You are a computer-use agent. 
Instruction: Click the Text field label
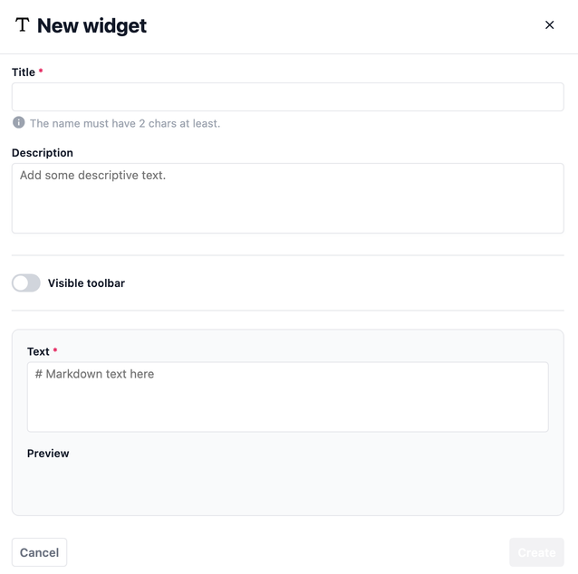point(38,351)
